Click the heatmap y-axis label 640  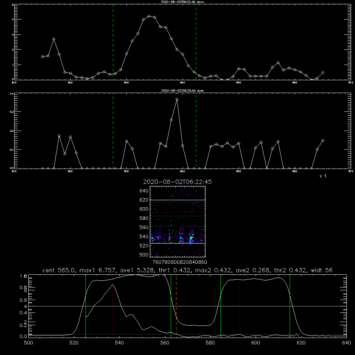[144, 191]
